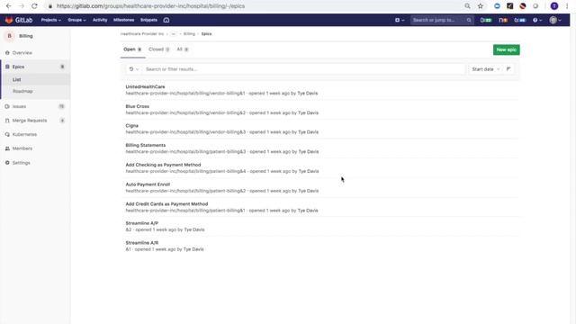Open the Help question-mark dropdown
Image resolution: width=576 pixels, height=324 pixels.
[537, 20]
